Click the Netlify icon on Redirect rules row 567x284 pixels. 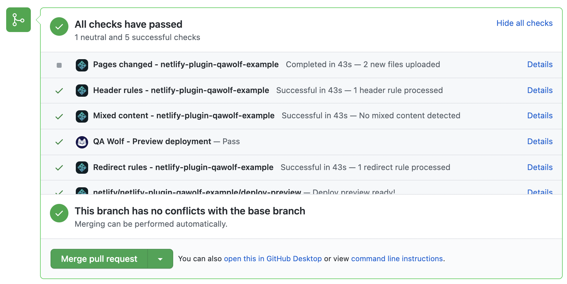point(82,167)
